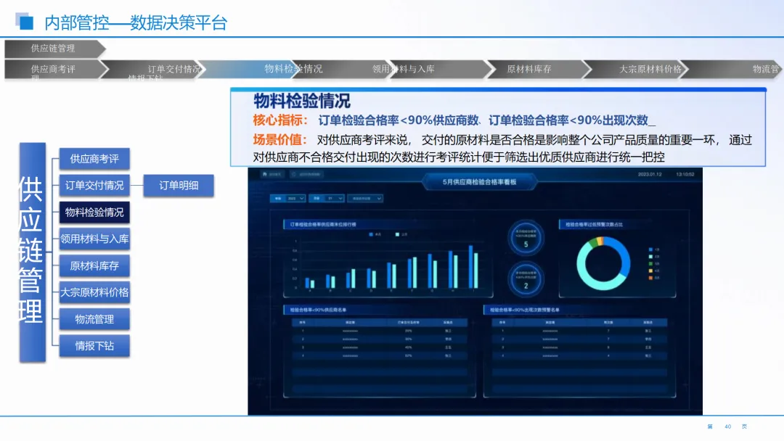The width and height of the screenshot is (784, 441).
Task: Click the orange 场景价值 label
Action: point(280,140)
